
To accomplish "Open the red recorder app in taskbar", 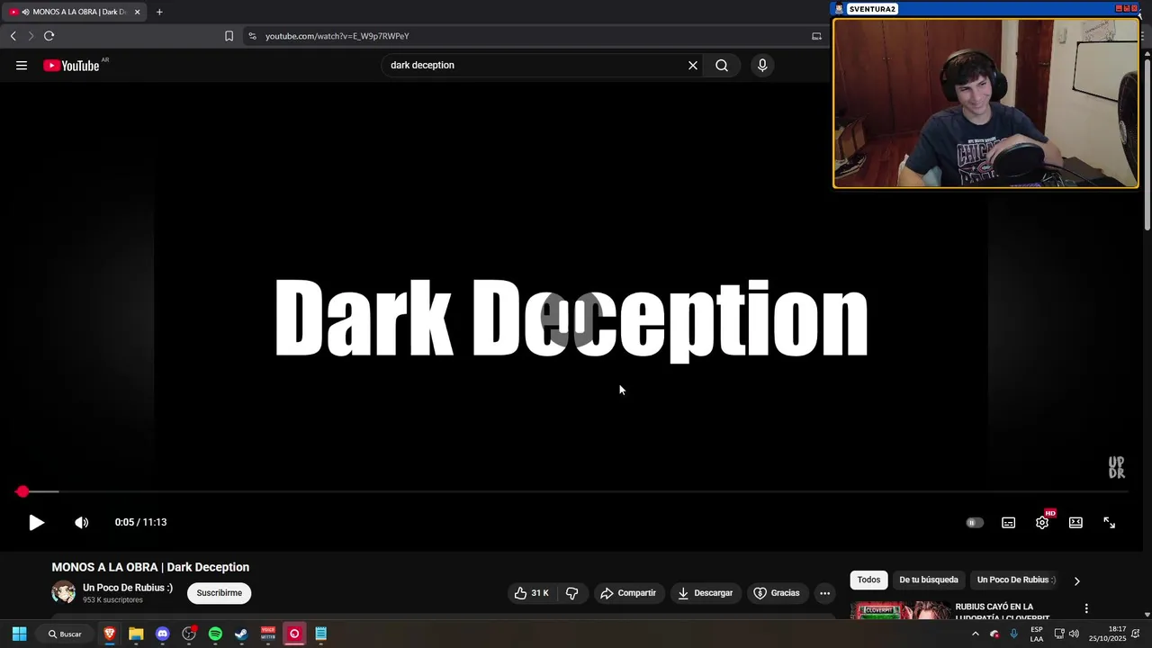I will pyautogui.click(x=294, y=634).
